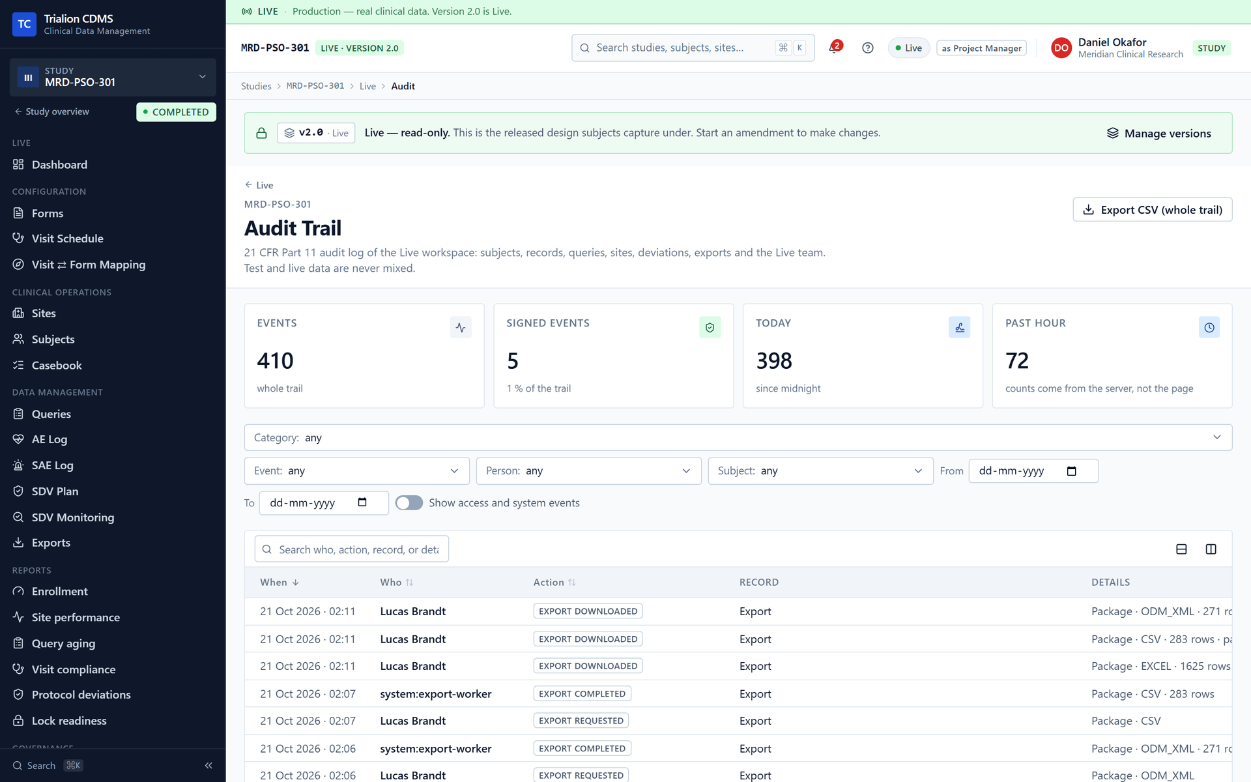
Task: Click the Live environment pill in the header
Action: click(908, 48)
